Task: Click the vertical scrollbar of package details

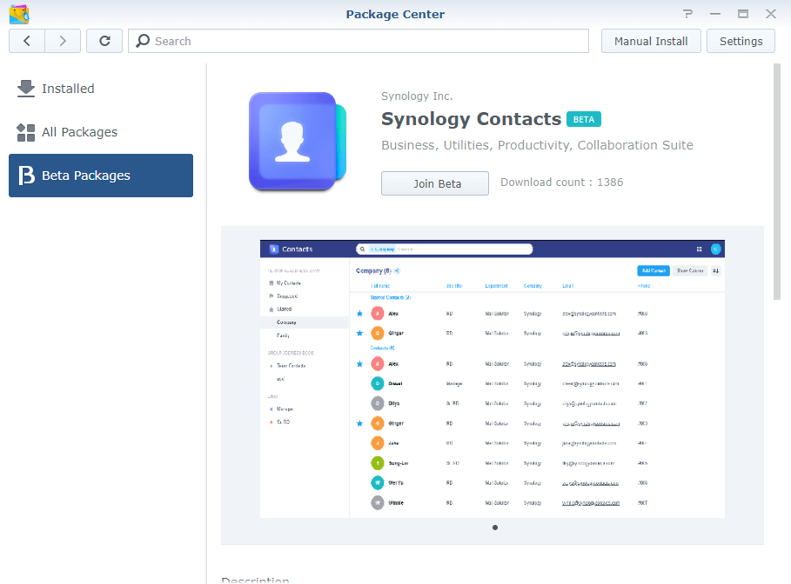Action: point(777,182)
